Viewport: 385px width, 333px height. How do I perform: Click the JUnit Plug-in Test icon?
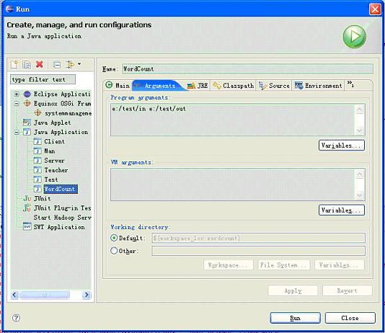tap(27, 208)
